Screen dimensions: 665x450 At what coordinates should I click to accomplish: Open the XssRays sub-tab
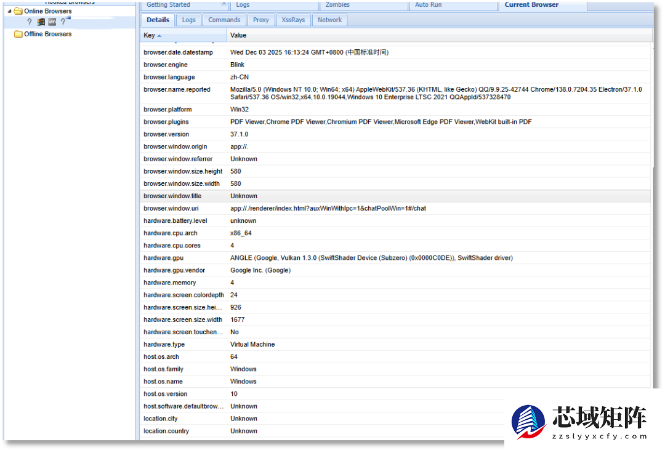(x=293, y=20)
